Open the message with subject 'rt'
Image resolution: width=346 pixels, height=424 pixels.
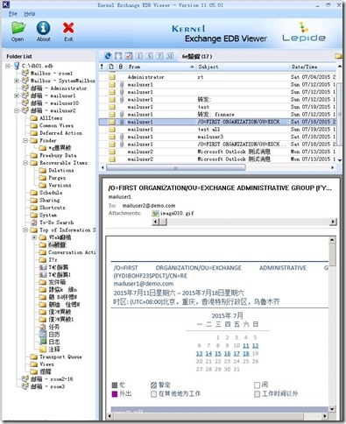[x=217, y=77]
